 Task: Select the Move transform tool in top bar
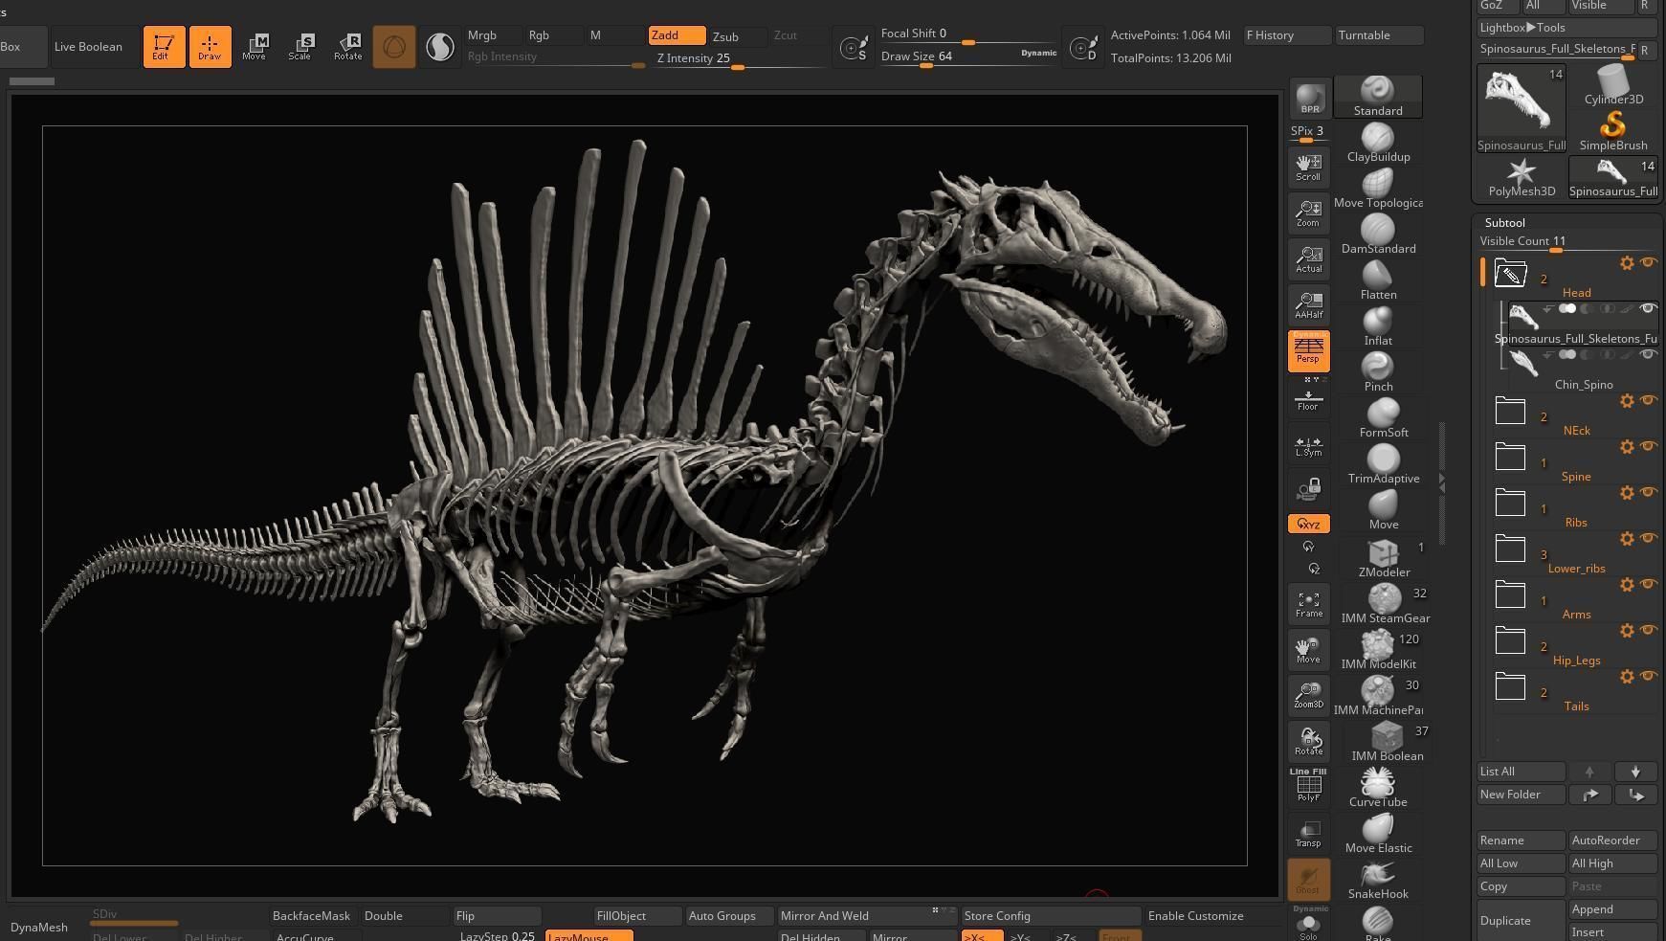click(x=255, y=46)
